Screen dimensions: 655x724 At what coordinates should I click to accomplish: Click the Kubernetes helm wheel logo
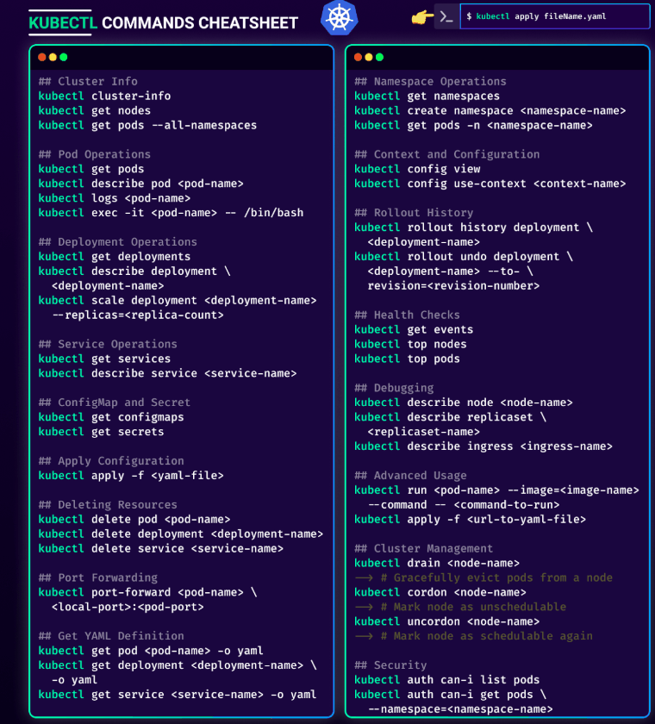pos(340,17)
